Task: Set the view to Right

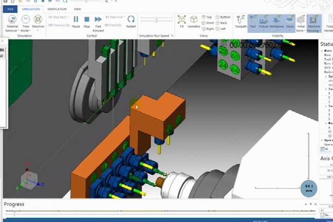Action: point(208,29)
